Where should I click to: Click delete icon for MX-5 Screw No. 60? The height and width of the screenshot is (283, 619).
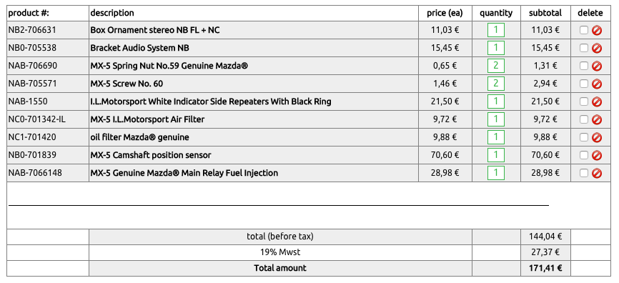pos(597,84)
